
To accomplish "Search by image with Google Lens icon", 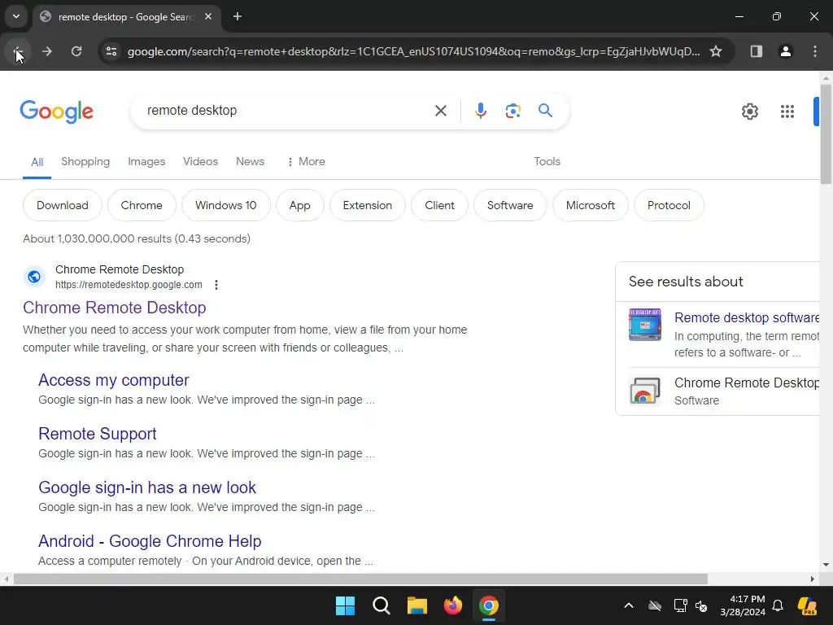I will click(512, 111).
